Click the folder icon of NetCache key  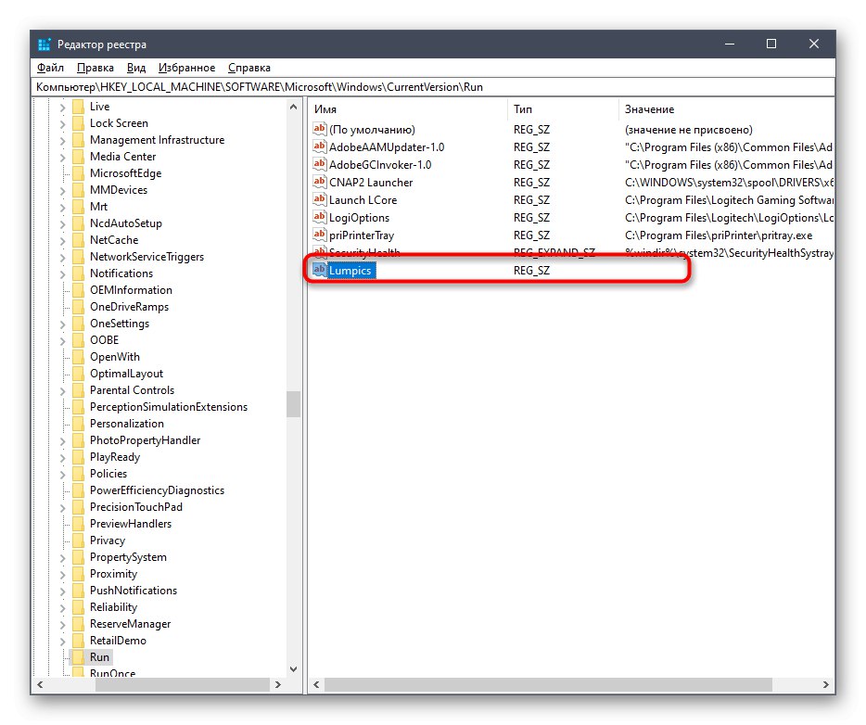click(x=79, y=239)
